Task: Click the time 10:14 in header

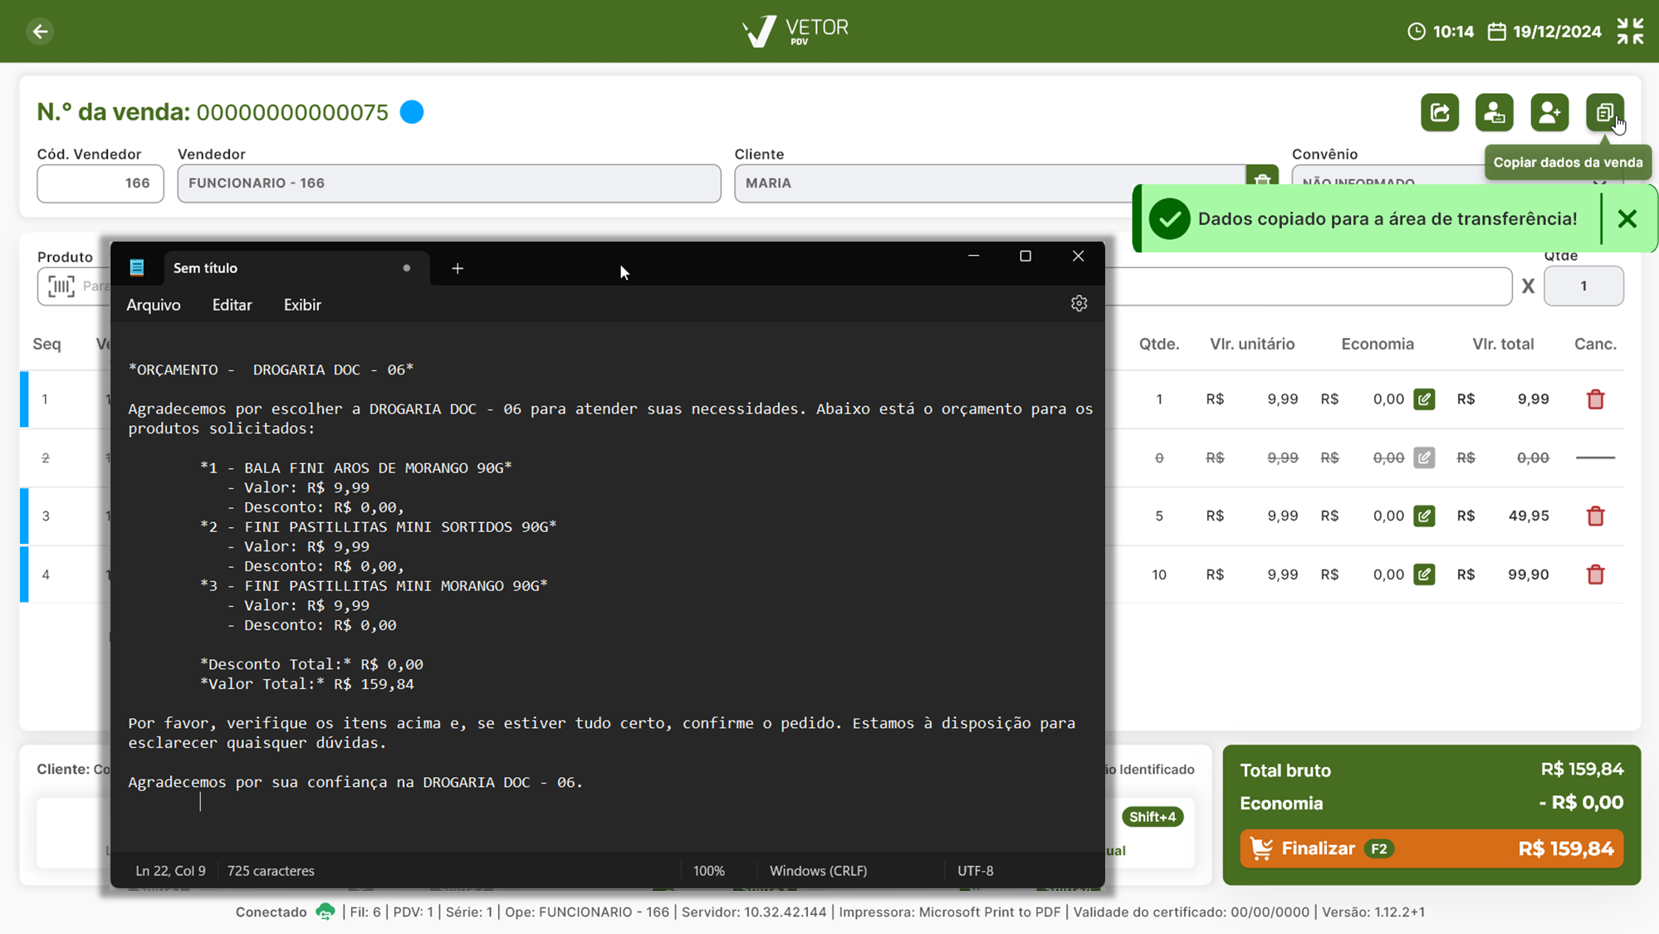Action: [1453, 32]
